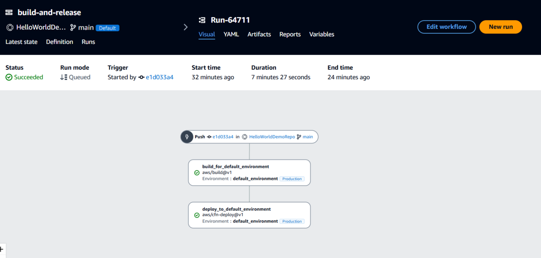Click the Edit workflow button
Screen dimensions: 541x258
pos(447,27)
